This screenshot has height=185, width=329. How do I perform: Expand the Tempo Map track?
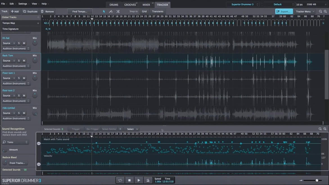pos(38,23)
